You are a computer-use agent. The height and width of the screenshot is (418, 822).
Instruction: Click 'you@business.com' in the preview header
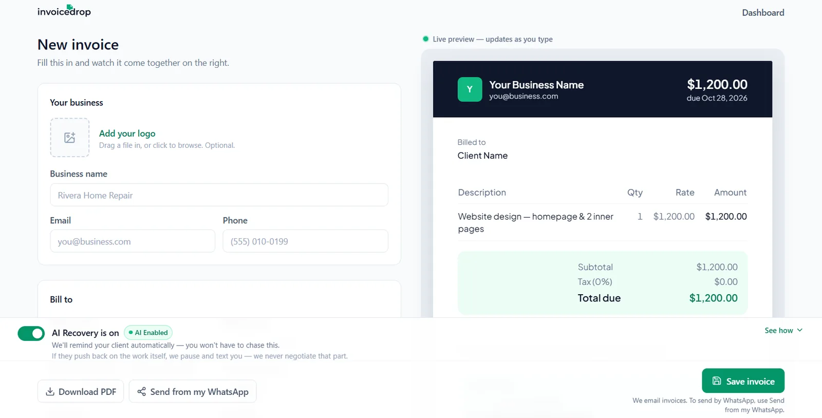pos(524,97)
